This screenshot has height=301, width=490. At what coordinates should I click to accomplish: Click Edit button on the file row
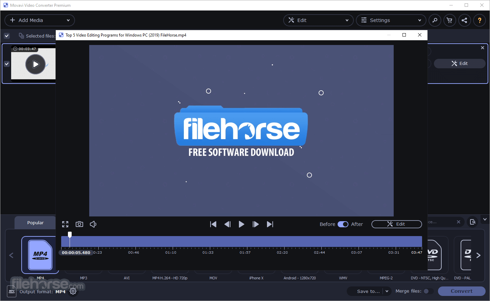click(460, 63)
